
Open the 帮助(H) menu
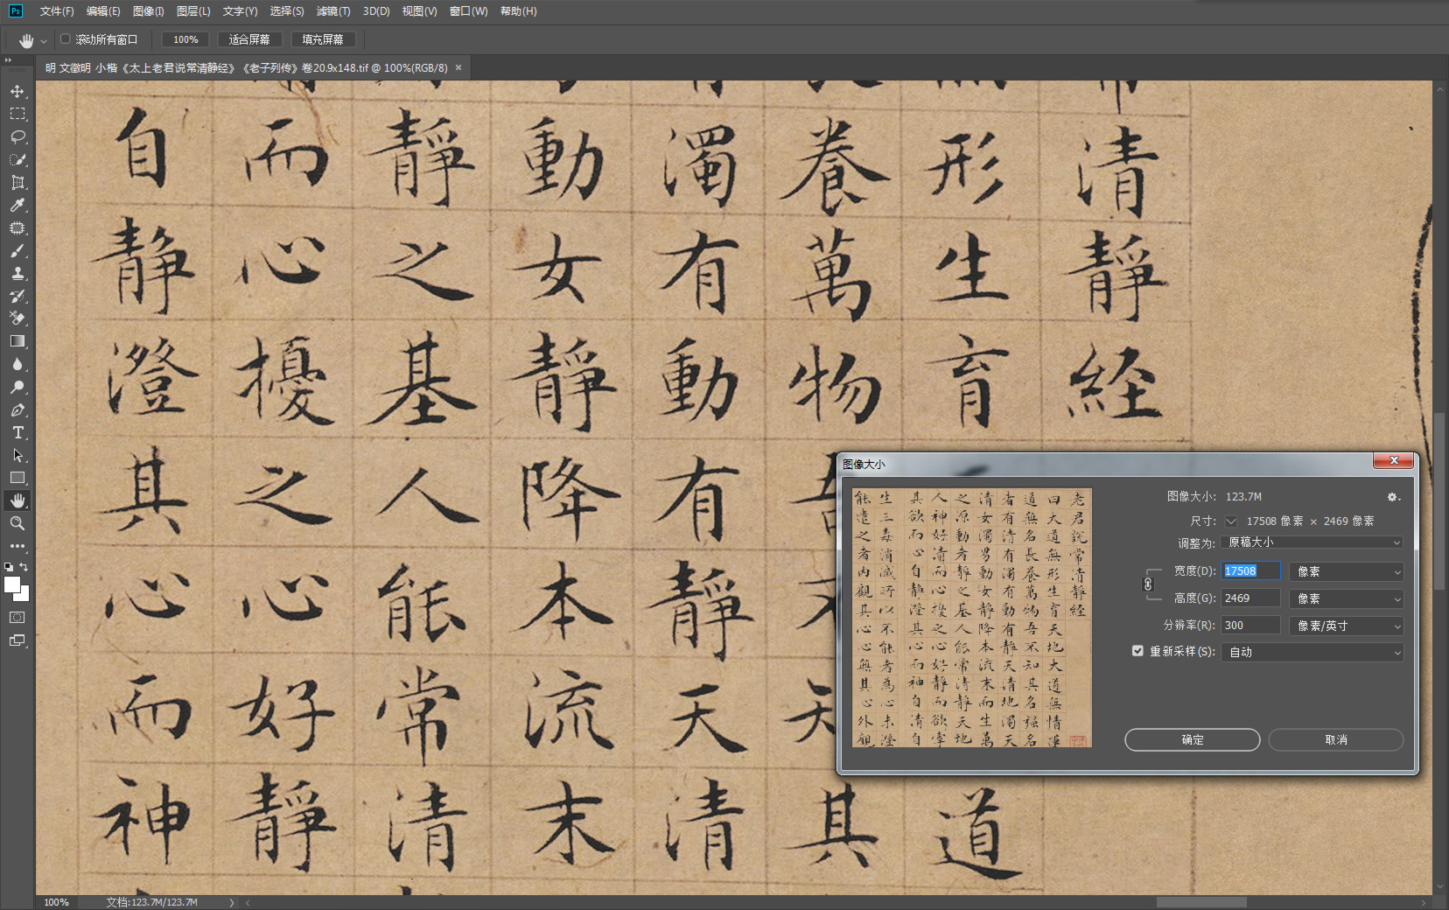[519, 11]
